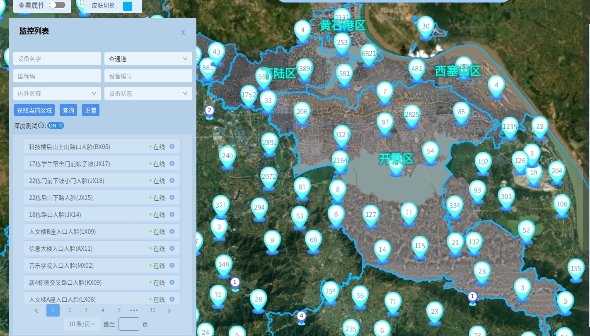
Task: Jump to page 32 in pagination
Action: [152, 310]
